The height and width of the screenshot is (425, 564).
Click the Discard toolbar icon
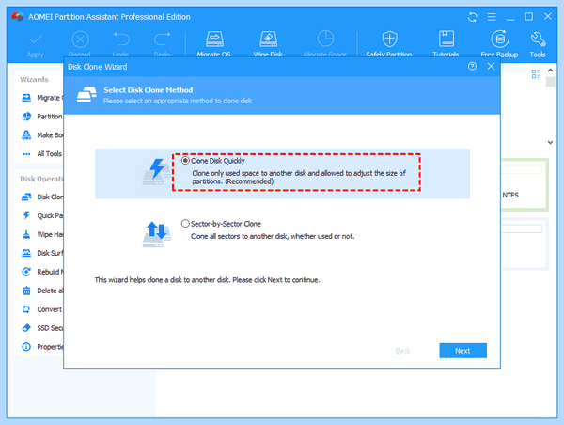pyautogui.click(x=80, y=39)
